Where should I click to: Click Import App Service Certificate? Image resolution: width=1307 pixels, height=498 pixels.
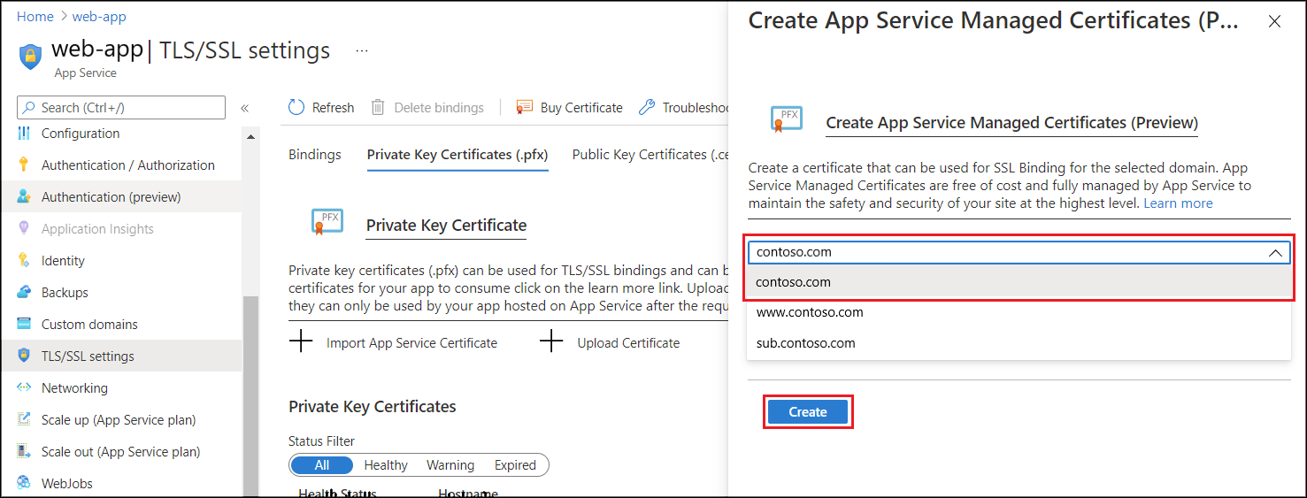411,343
